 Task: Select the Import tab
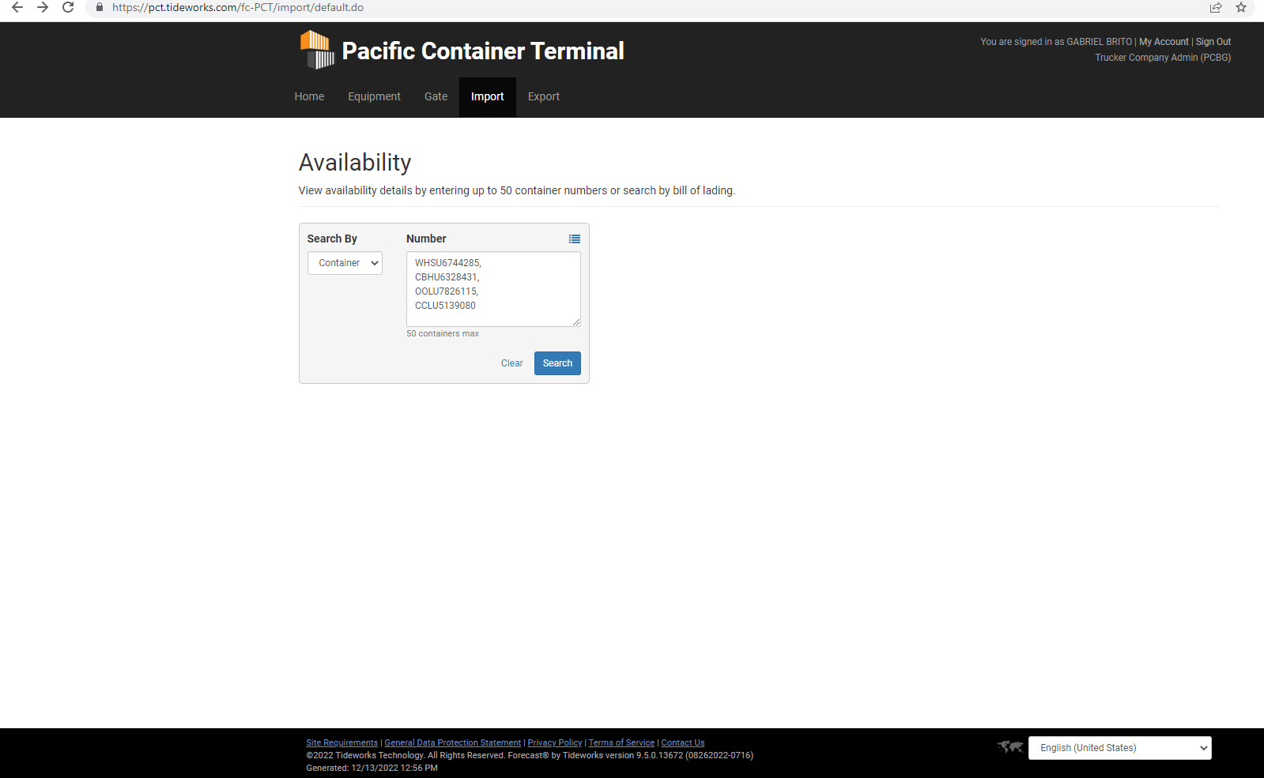[x=487, y=96]
